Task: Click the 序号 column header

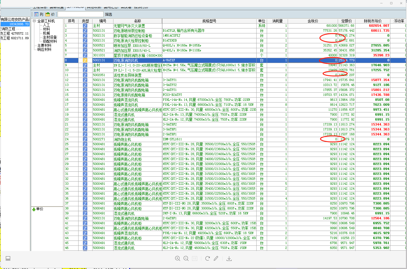Action: click(72, 21)
